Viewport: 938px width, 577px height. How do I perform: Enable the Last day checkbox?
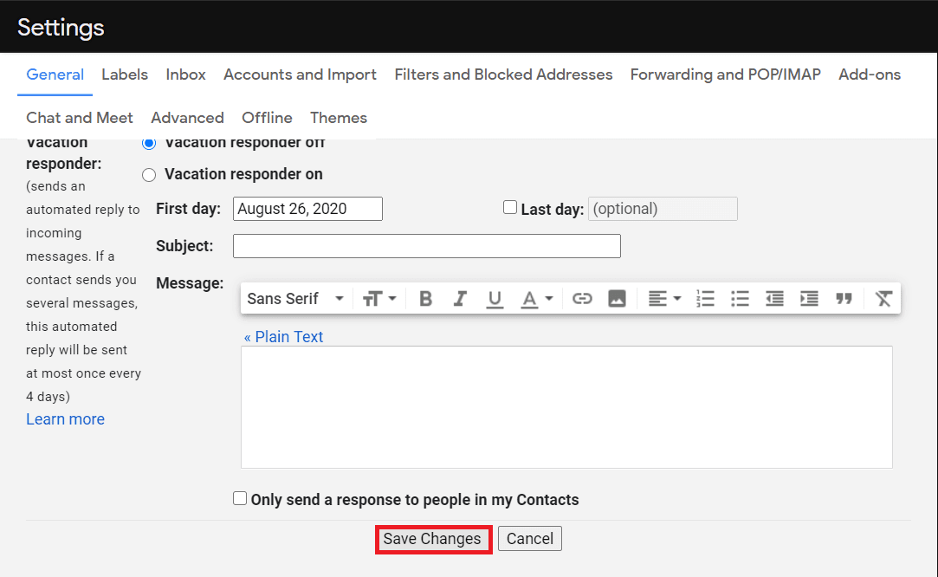tap(509, 207)
